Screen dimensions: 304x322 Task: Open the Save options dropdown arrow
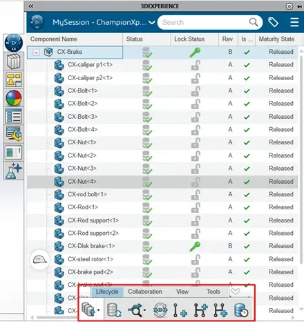click(99, 310)
